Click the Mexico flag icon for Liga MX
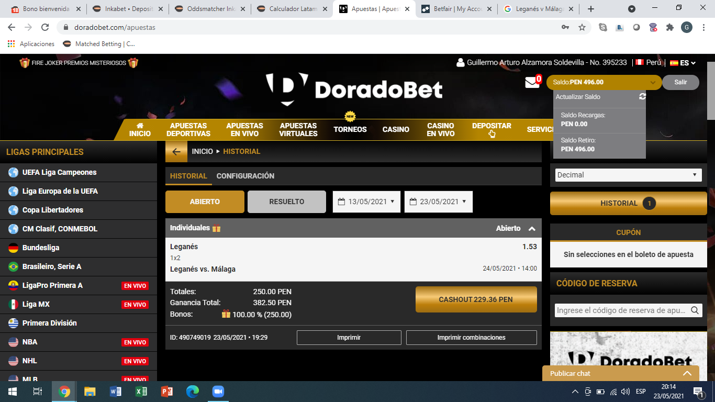 coord(13,304)
